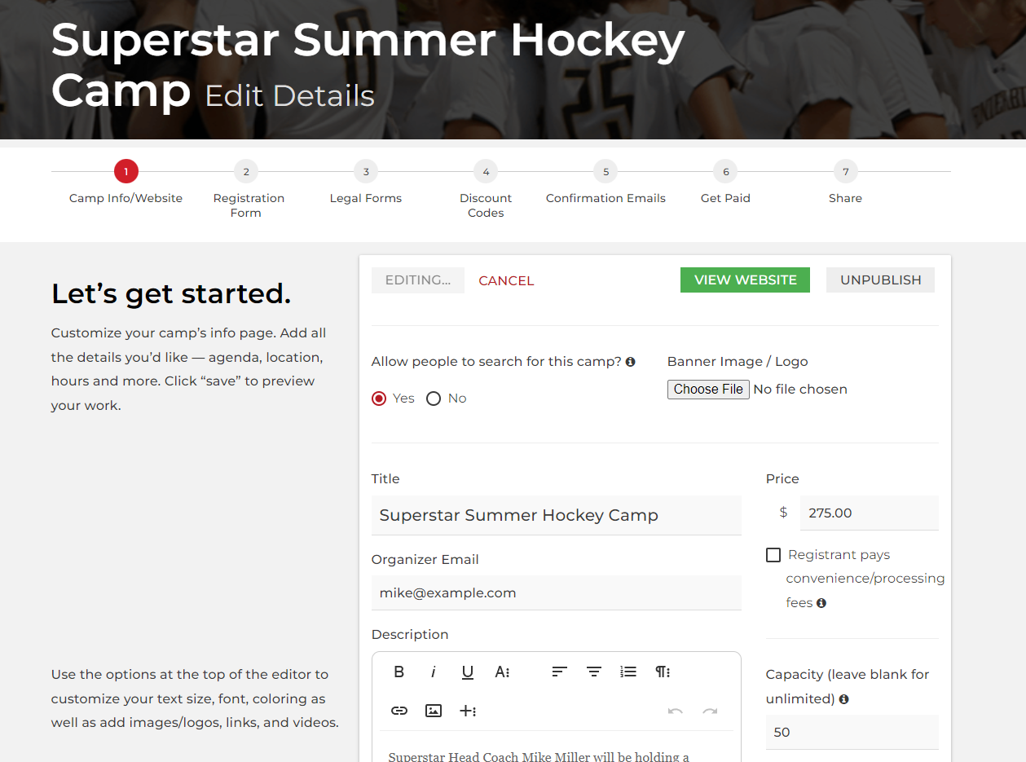Select No for camp search visibility
Viewport: 1026px width, 762px height.
(433, 398)
